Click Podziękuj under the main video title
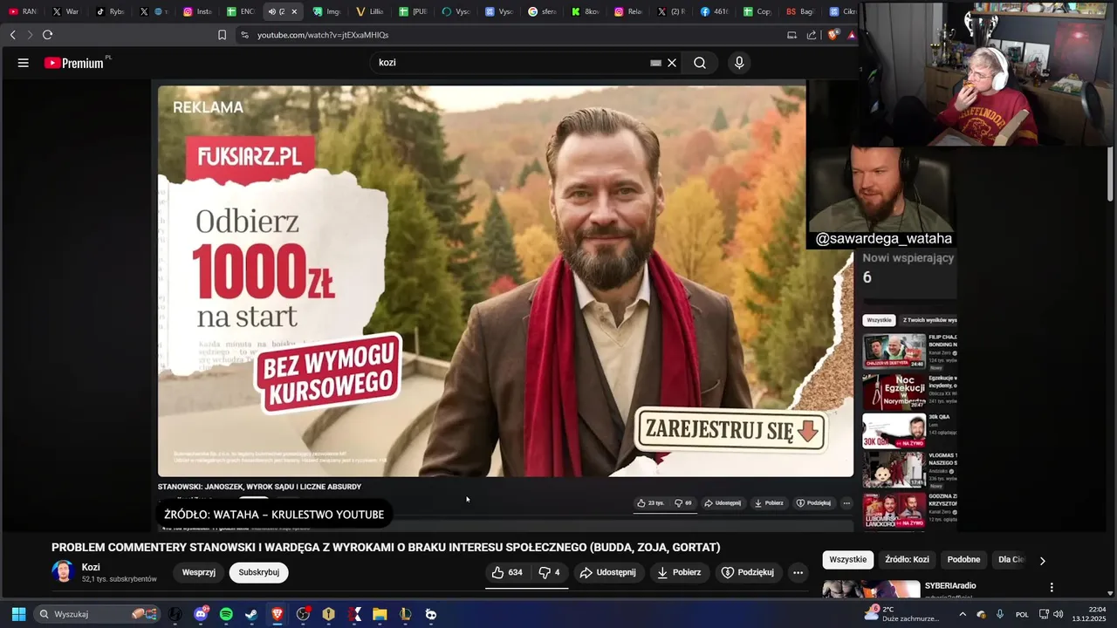 point(748,572)
